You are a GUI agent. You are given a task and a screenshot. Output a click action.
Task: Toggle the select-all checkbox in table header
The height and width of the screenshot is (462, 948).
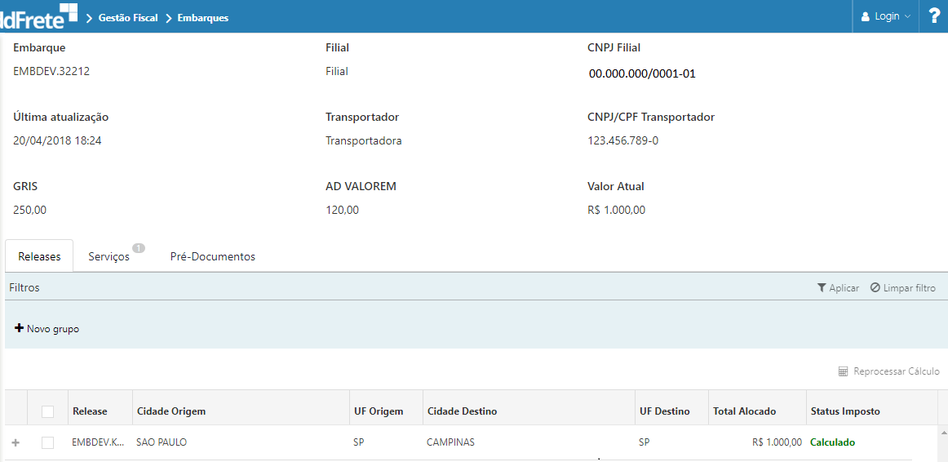[48, 411]
